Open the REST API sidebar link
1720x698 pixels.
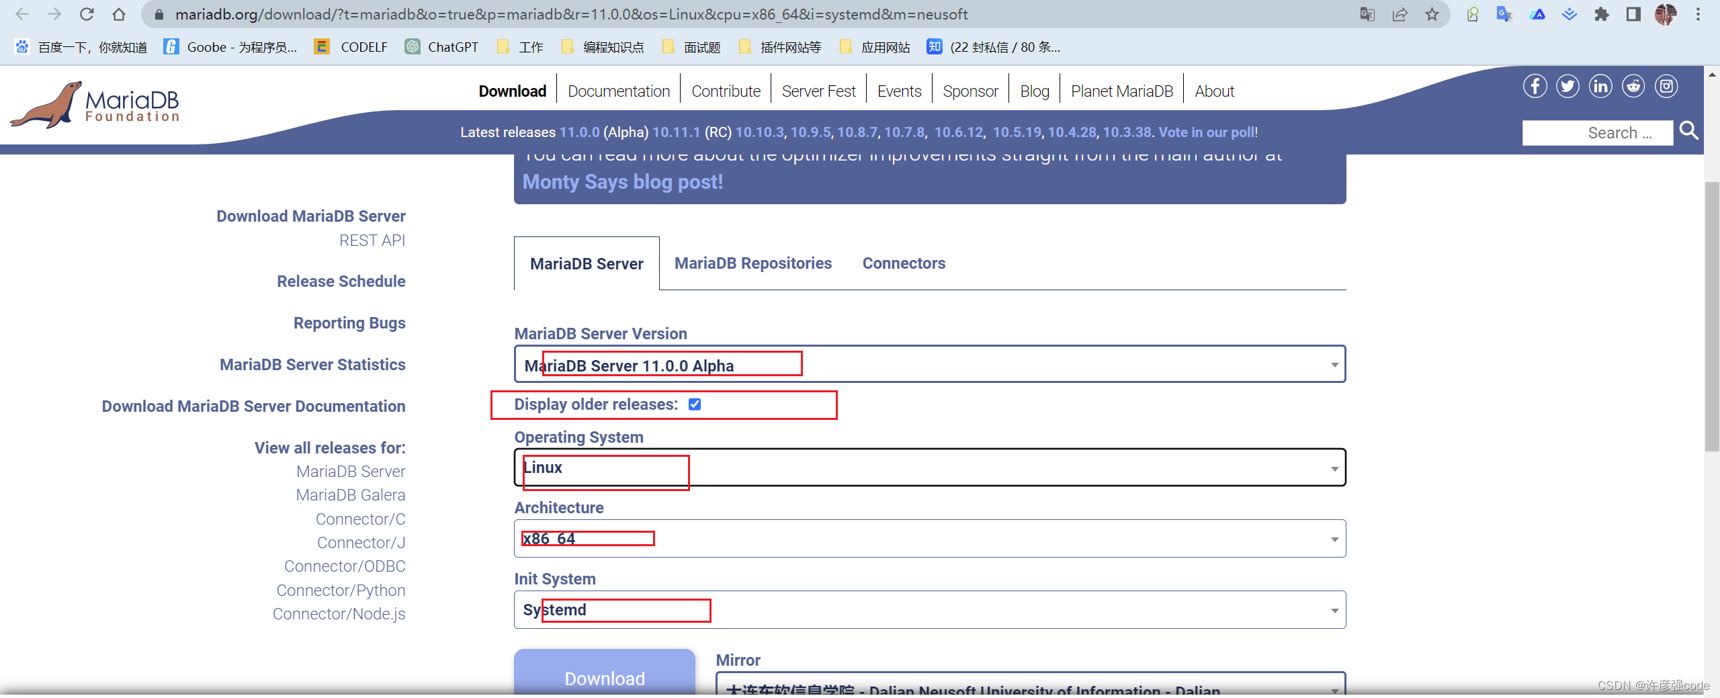point(372,240)
